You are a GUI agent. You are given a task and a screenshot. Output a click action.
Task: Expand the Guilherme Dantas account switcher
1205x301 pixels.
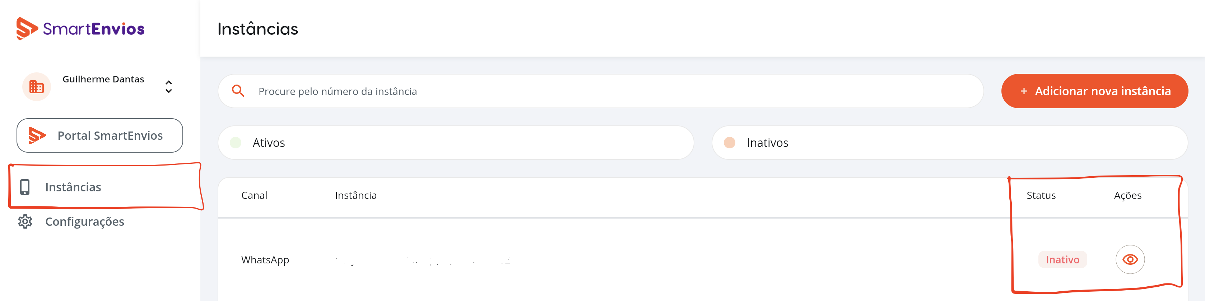tap(169, 87)
